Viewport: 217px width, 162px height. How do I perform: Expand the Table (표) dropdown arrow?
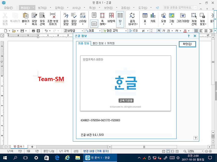click(x=145, y=24)
